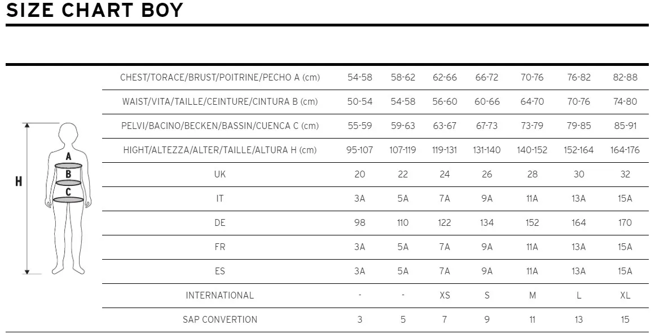Click the boy body measurement figure
This screenshot has height=334, width=655.
(68, 198)
